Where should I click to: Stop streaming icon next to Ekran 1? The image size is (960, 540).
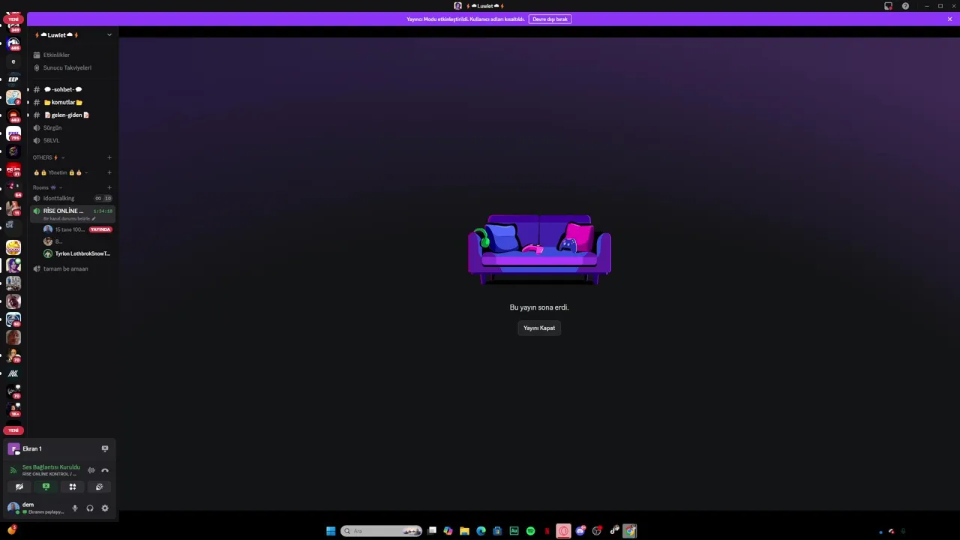105,448
